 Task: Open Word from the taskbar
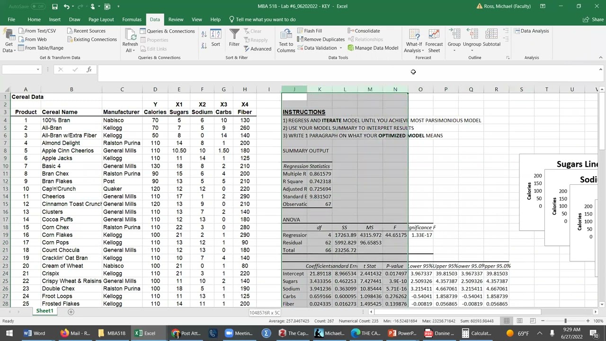click(35, 333)
